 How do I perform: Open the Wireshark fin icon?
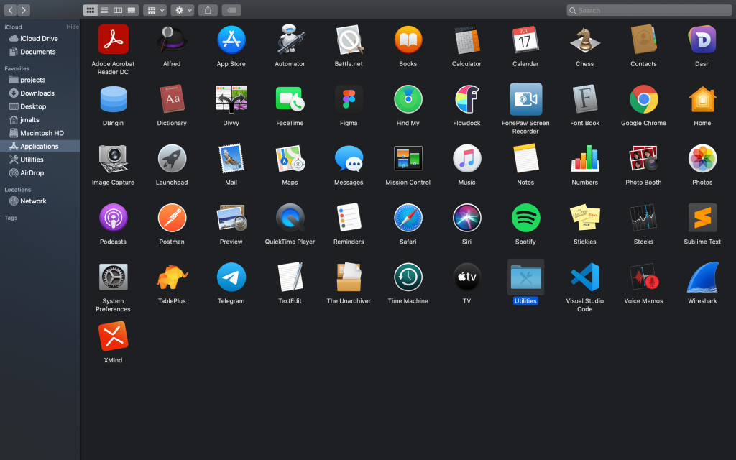tap(702, 277)
